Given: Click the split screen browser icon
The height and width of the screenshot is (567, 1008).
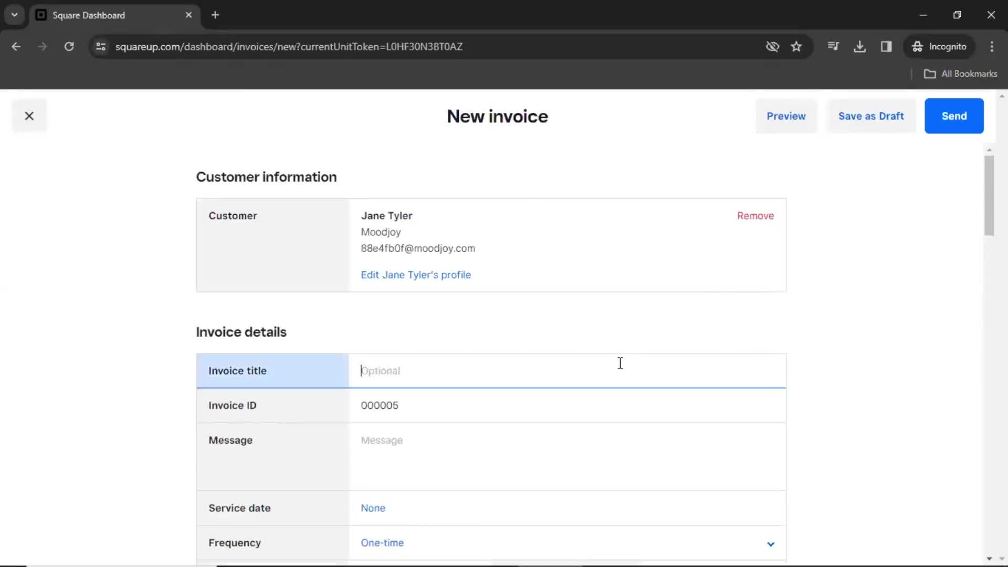Looking at the screenshot, I should [886, 46].
